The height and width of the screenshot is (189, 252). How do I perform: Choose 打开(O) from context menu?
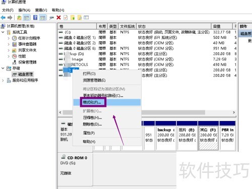[107, 74]
